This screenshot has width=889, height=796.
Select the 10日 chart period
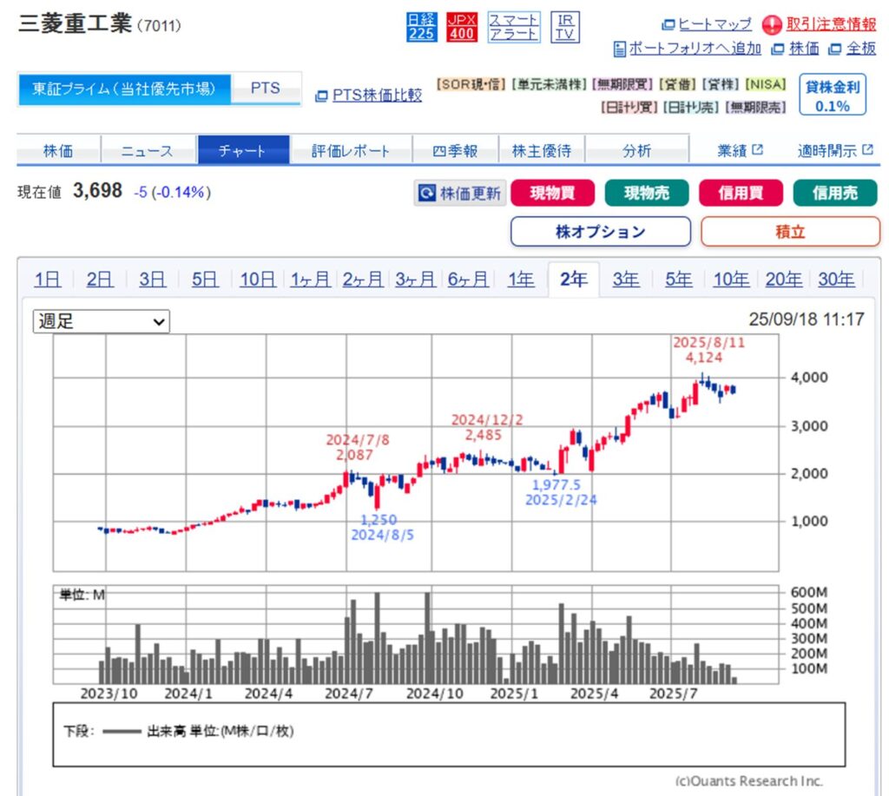[x=257, y=280]
